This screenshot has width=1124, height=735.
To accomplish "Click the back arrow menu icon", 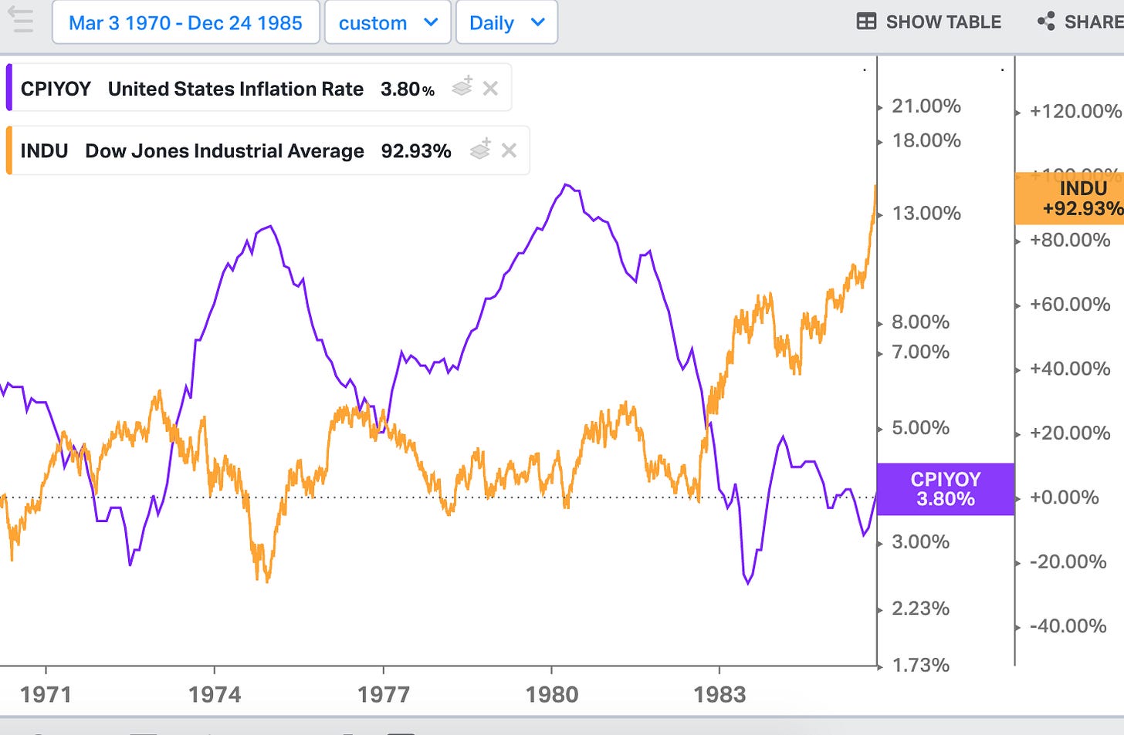I will [x=21, y=20].
